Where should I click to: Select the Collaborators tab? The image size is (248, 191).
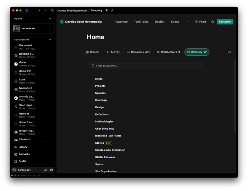coord(168,52)
